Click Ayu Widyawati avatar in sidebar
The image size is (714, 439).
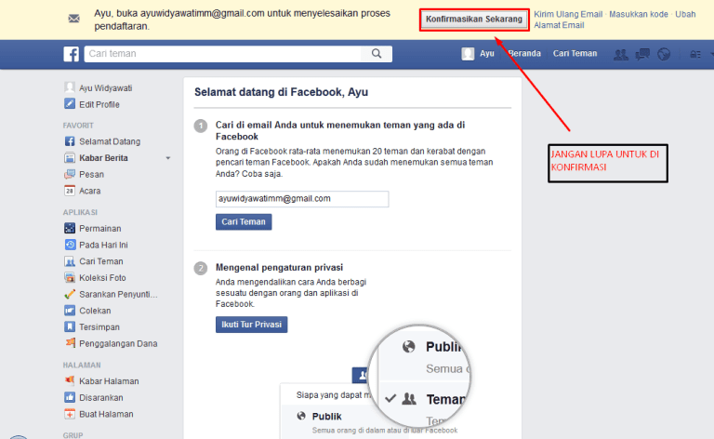pos(69,87)
